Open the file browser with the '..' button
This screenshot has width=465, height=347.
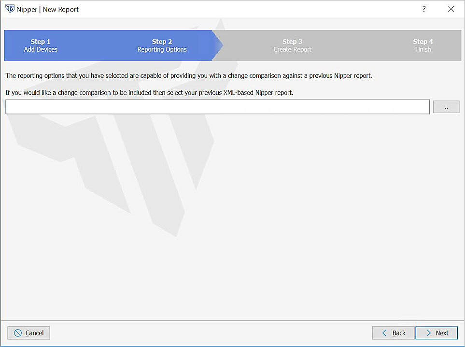446,106
